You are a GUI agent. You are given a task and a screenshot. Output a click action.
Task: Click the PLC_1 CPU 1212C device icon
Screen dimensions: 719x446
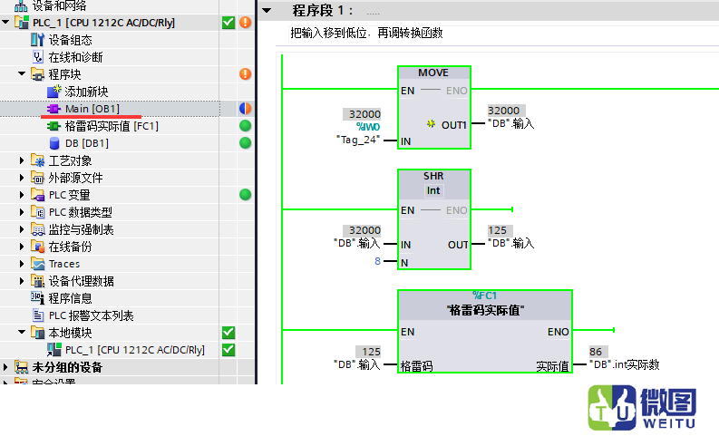tap(22, 22)
